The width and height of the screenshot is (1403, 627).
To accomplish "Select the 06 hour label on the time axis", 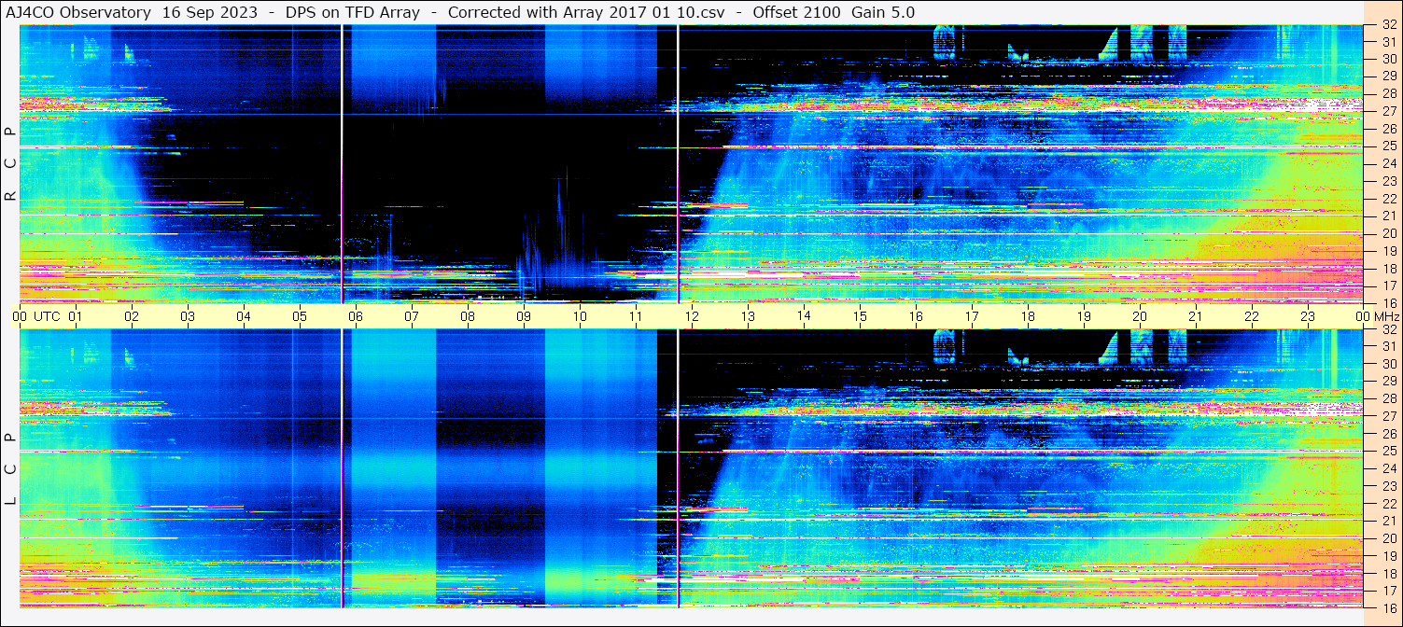I will pyautogui.click(x=355, y=316).
